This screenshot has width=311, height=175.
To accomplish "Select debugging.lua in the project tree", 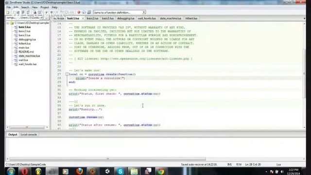I will coord(27,39).
